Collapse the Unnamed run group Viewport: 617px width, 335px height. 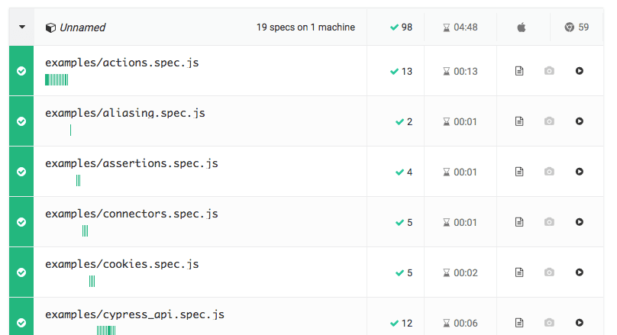click(x=22, y=27)
